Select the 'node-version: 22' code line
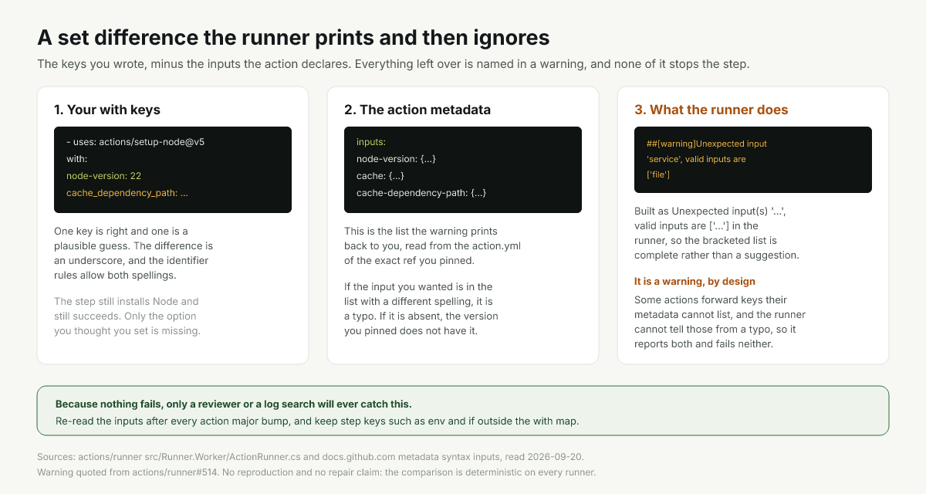The width and height of the screenshot is (926, 494). (x=103, y=176)
